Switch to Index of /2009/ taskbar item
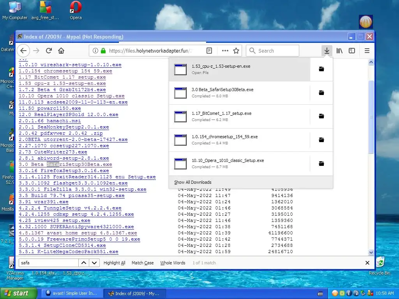The width and height of the screenshot is (399, 299). tap(134, 293)
